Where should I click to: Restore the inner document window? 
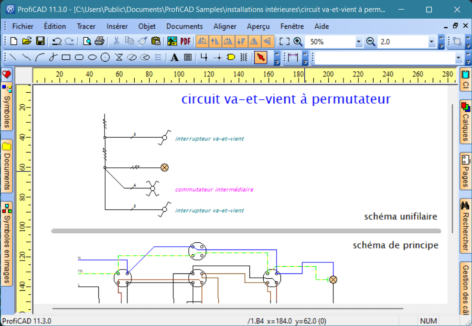click(455, 26)
